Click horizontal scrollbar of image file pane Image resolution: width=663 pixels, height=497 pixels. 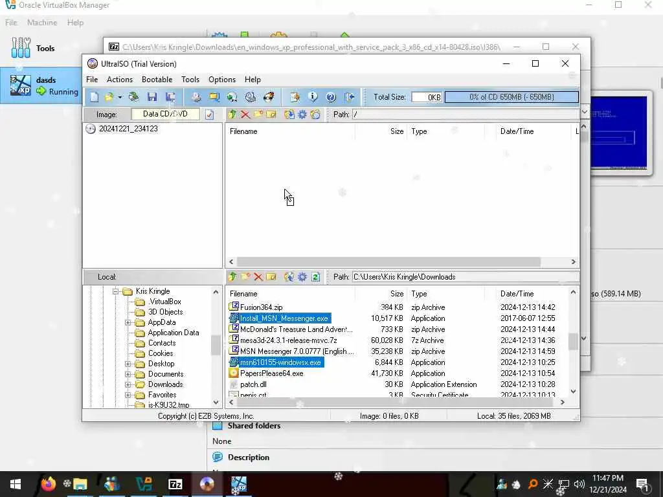click(388, 262)
